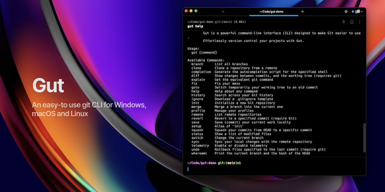The image size is (385, 192).
Task: Click the 'squash' command line in output
Action: coord(197,130)
